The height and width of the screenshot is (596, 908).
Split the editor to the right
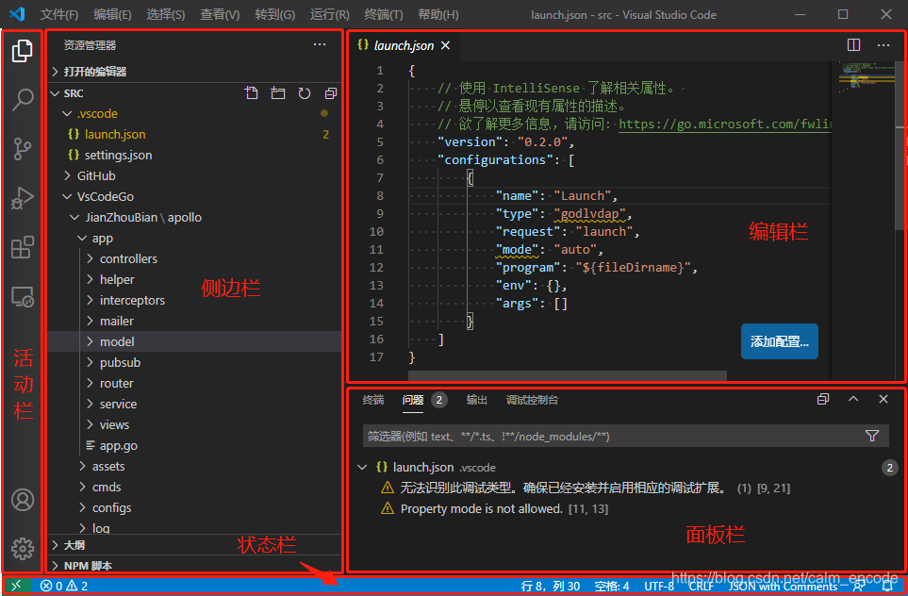pos(853,44)
